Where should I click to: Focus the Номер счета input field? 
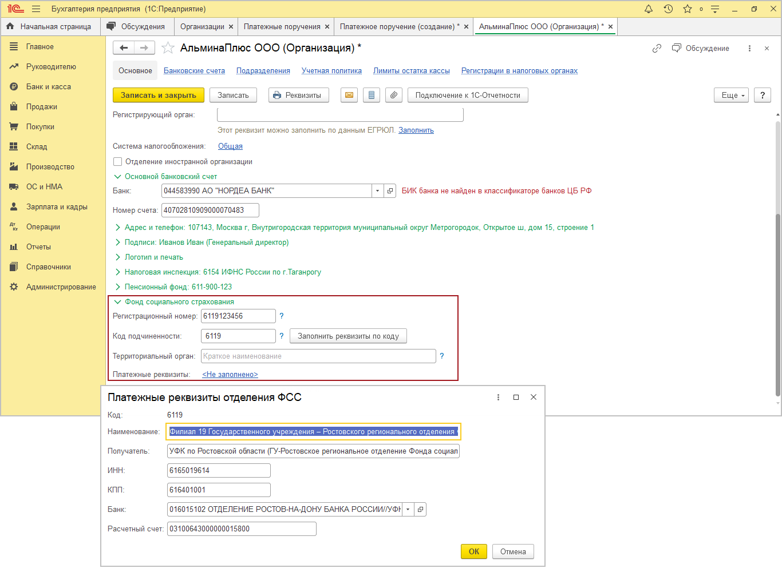coord(210,210)
